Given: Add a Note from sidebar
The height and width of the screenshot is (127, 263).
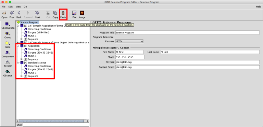Looking at the screenshot, I should pos(8,43).
